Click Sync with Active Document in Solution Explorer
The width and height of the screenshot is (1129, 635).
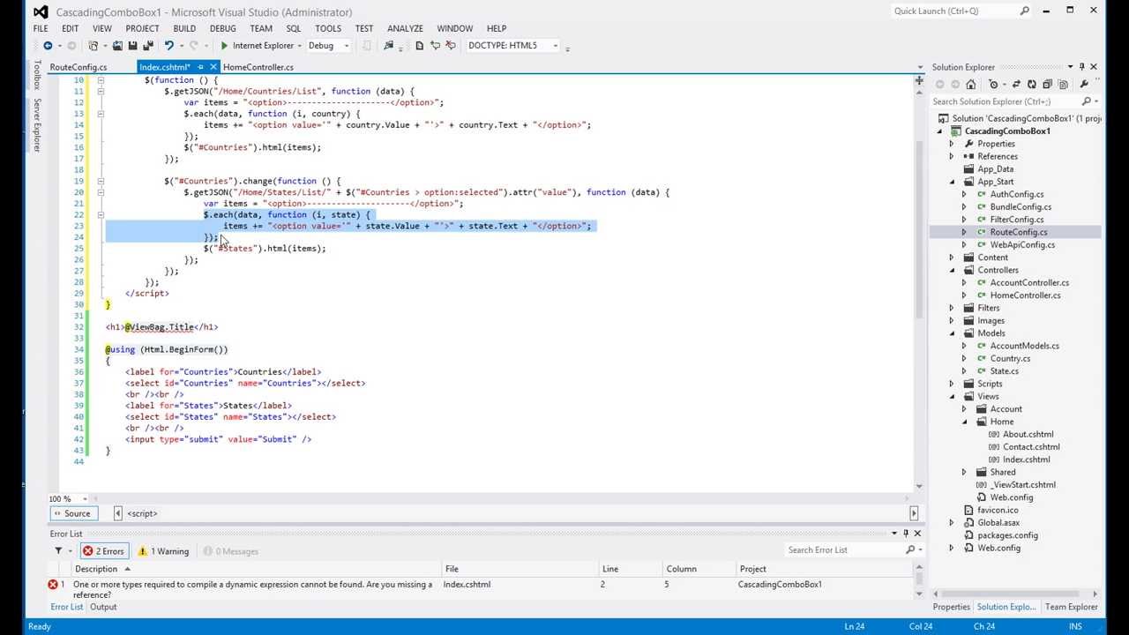[1016, 85]
